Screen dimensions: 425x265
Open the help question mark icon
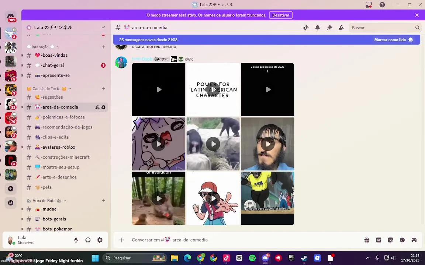click(x=382, y=4)
